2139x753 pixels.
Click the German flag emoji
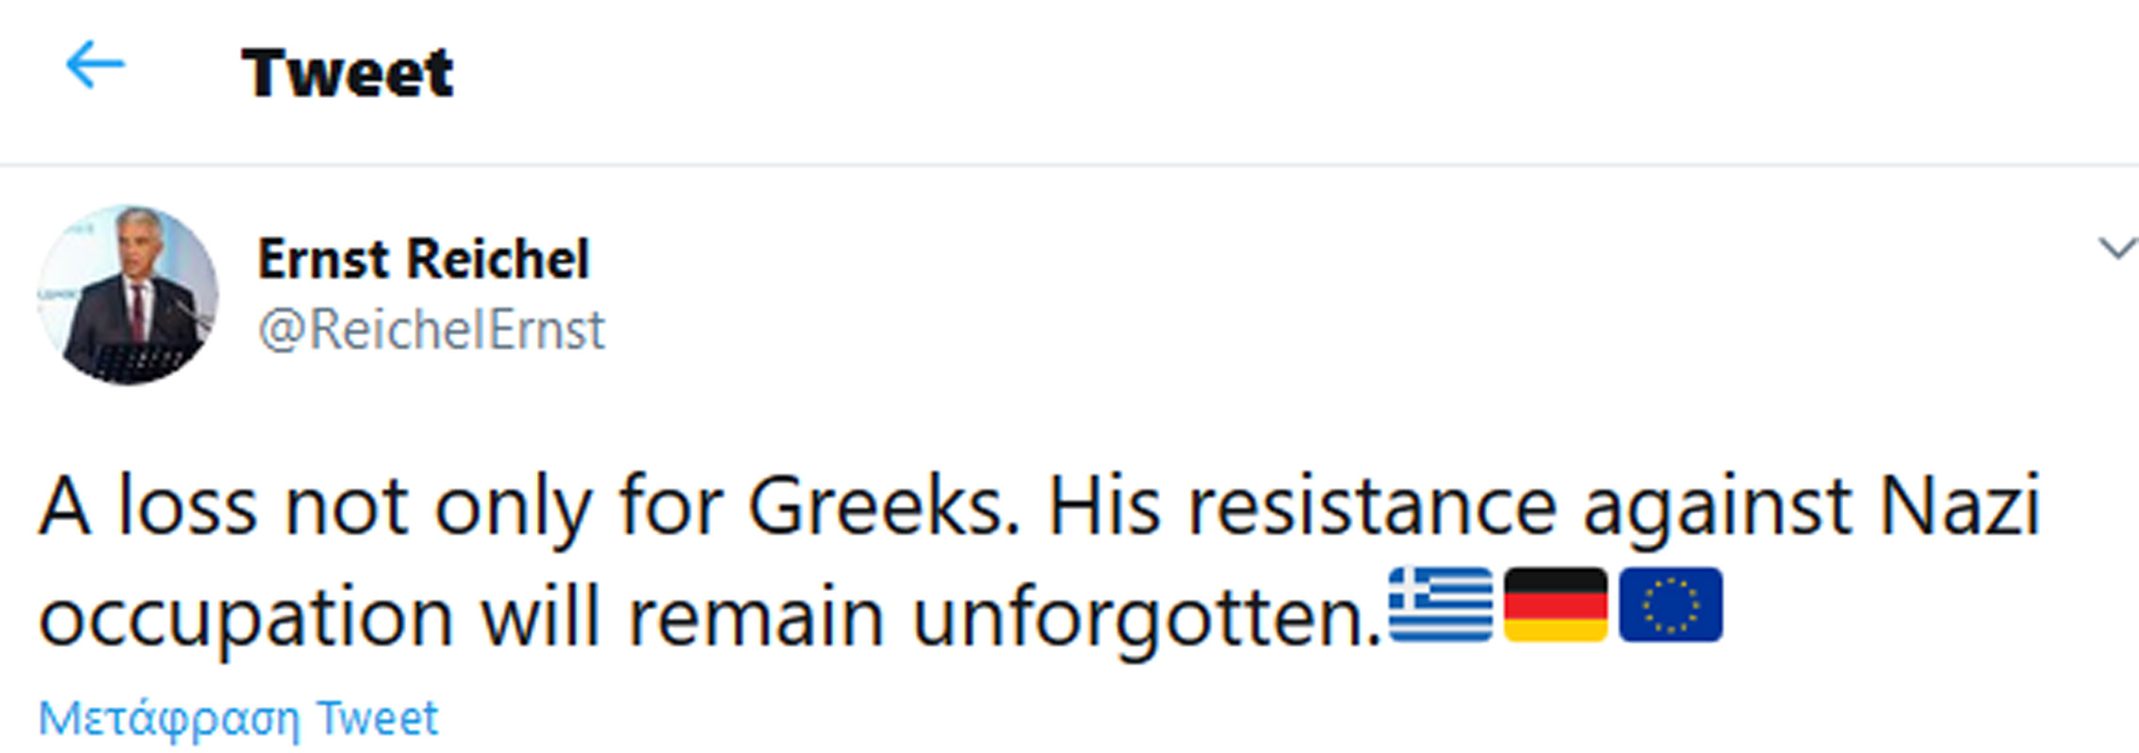tap(1555, 605)
